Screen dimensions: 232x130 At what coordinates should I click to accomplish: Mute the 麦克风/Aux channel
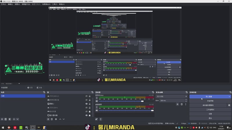pos(97,101)
